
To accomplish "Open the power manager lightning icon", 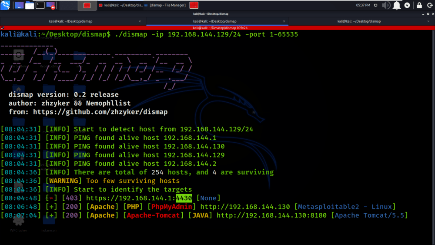I will coord(407,5).
